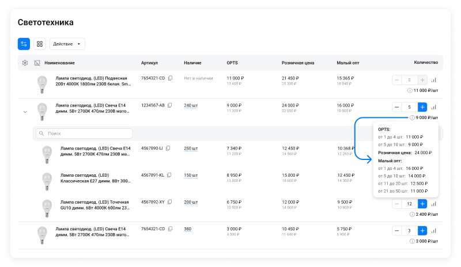The image size is (461, 267).
Task: Increase quantity for the row with 5
Action: click(x=422, y=107)
